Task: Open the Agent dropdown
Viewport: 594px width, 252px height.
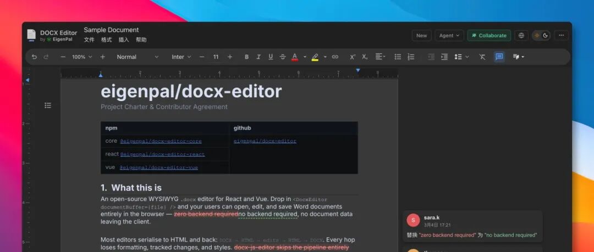Action: pos(449,36)
